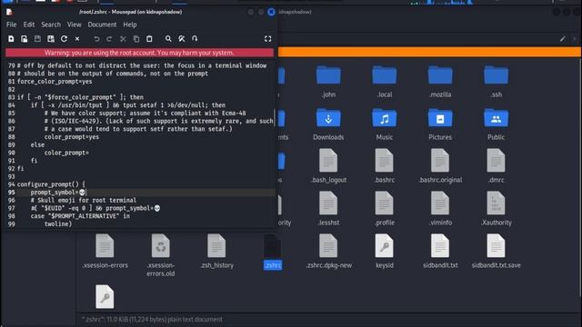
Task: Undo the last edit
Action: (x=96, y=39)
